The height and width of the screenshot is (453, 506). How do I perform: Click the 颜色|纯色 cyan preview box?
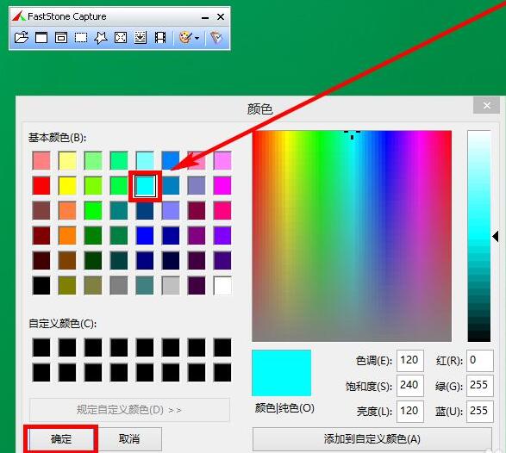pos(281,373)
